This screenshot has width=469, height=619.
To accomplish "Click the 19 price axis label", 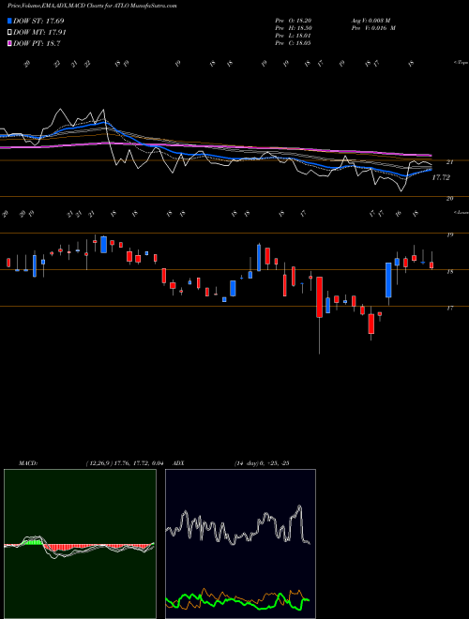I will coord(449,234).
